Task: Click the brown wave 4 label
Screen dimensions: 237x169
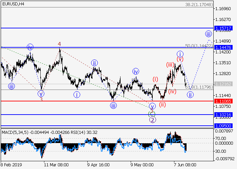Action: click(x=59, y=44)
